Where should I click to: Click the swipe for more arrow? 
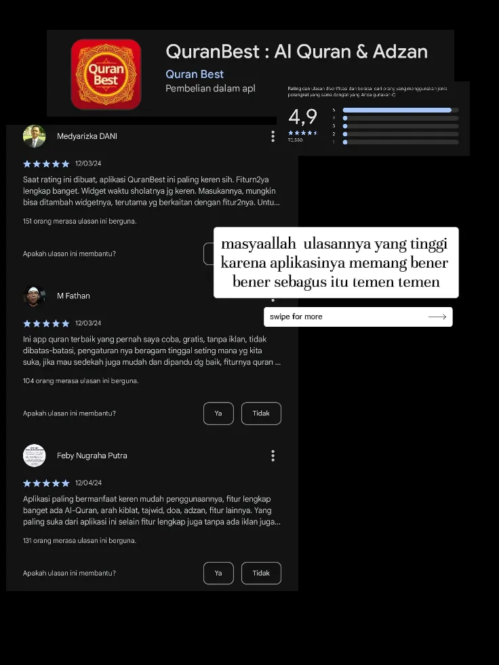pyautogui.click(x=437, y=317)
